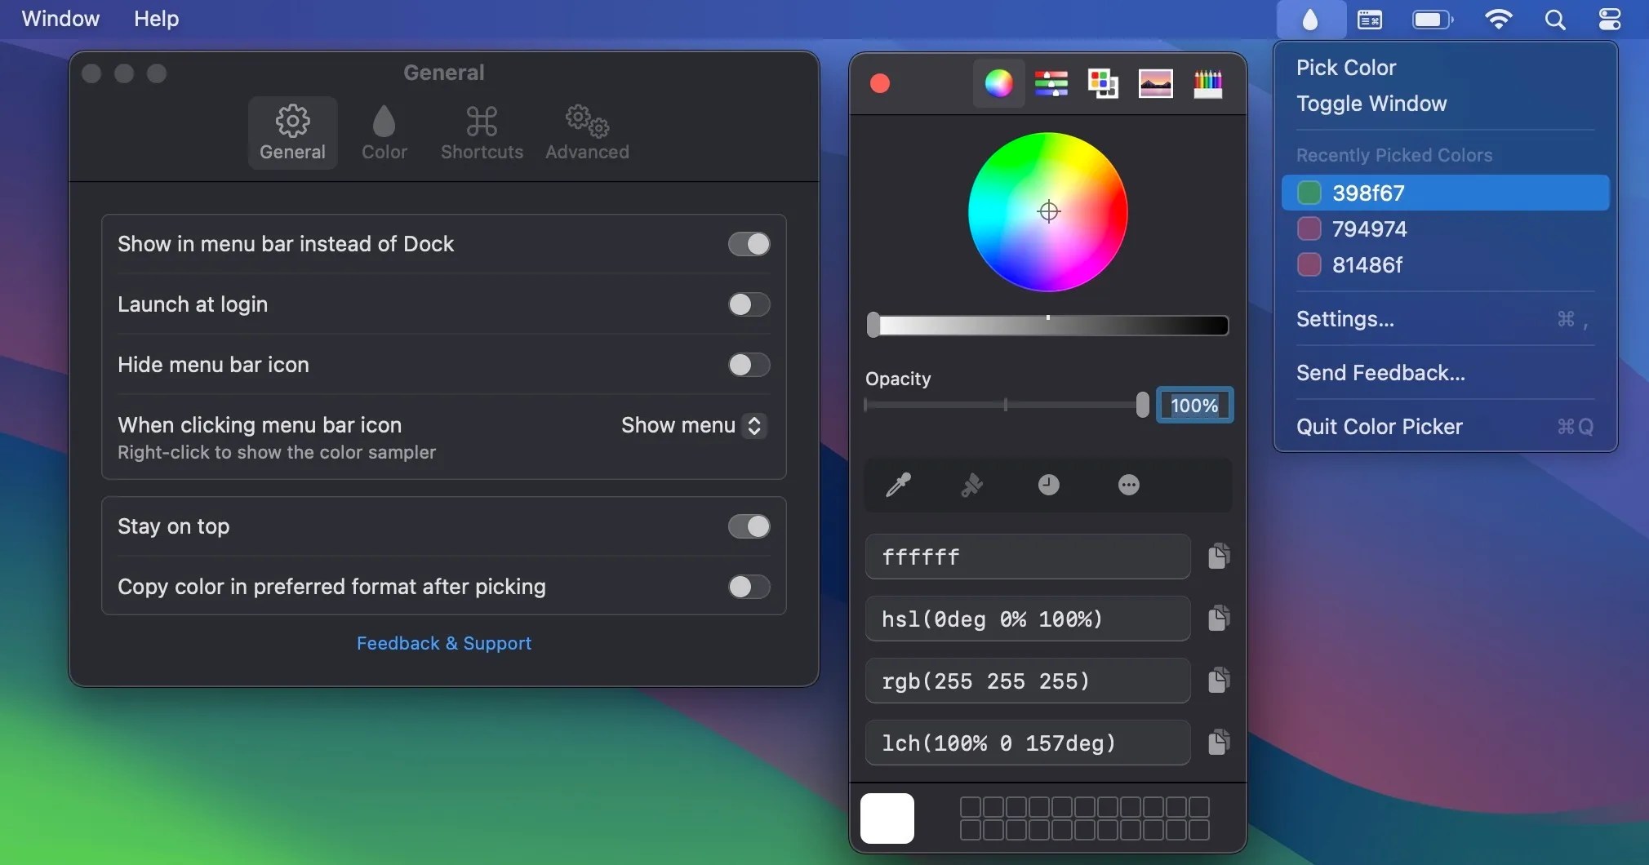Image resolution: width=1649 pixels, height=865 pixels.
Task: Select the crayons picker mode
Action: pos(1207,84)
